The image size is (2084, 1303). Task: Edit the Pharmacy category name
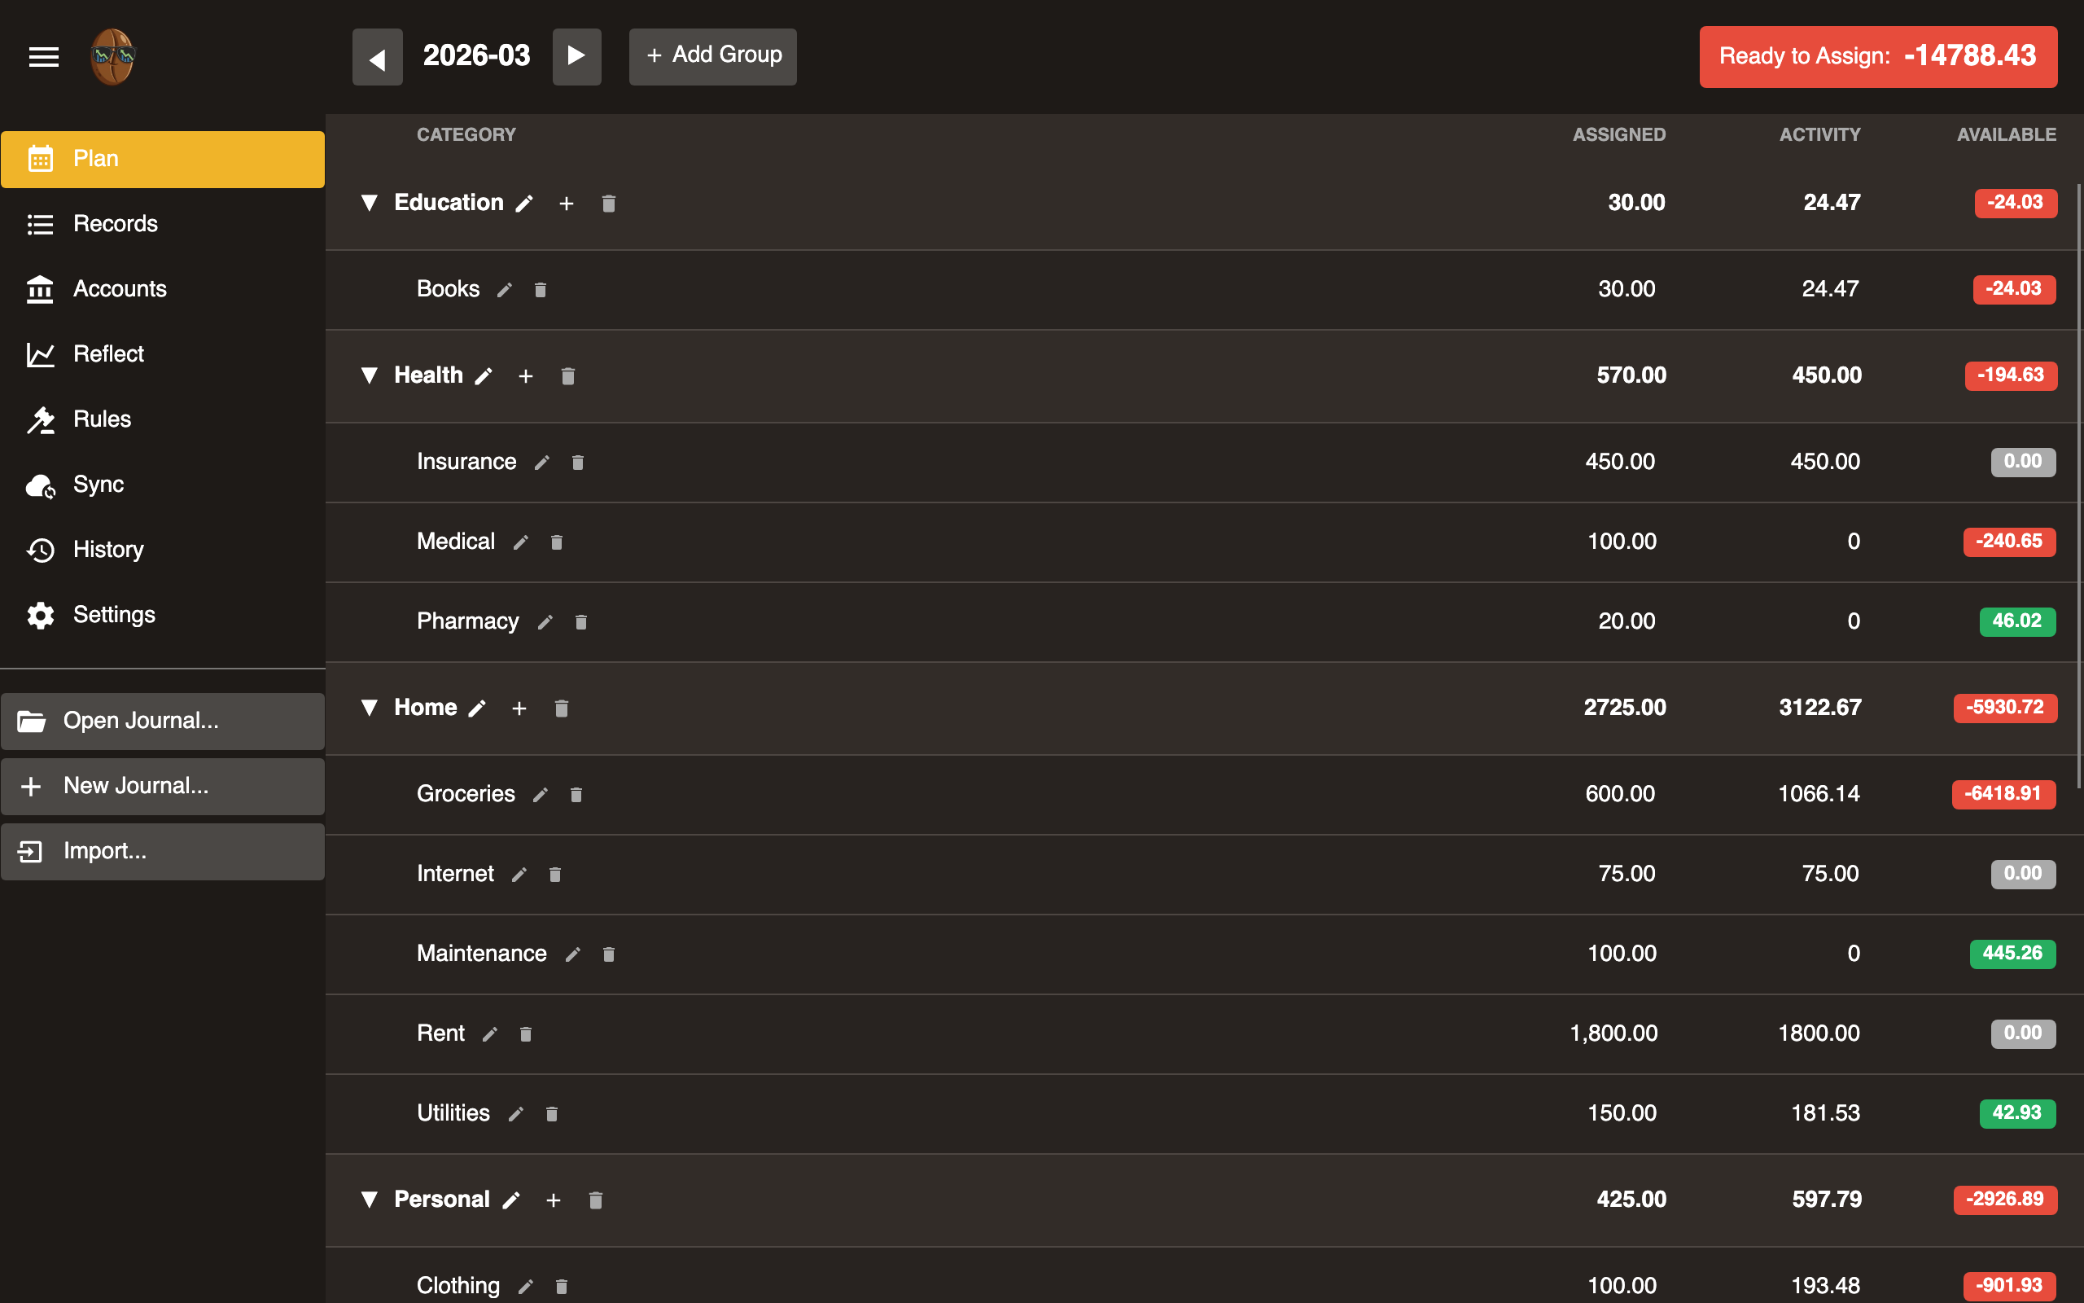click(545, 622)
